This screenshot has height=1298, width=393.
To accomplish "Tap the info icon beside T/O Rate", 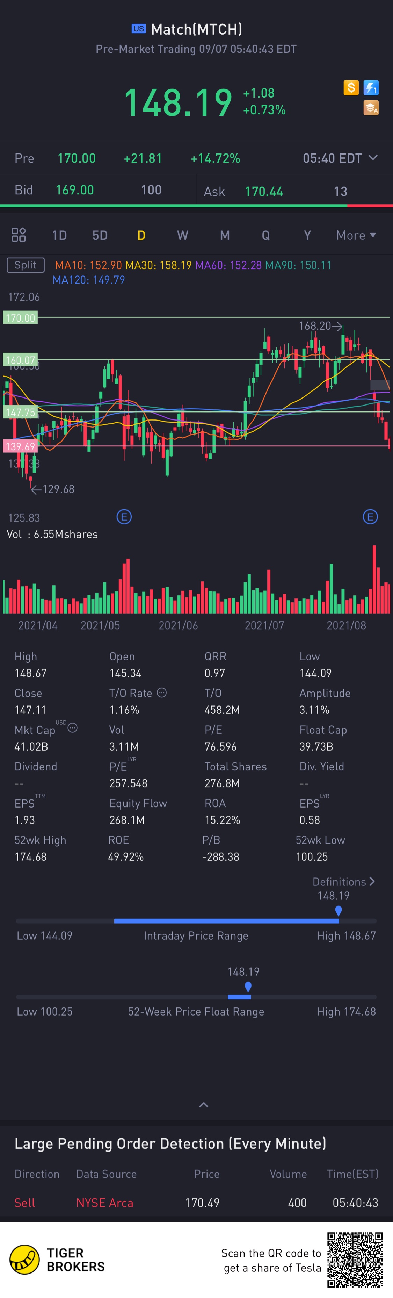I will point(161,693).
